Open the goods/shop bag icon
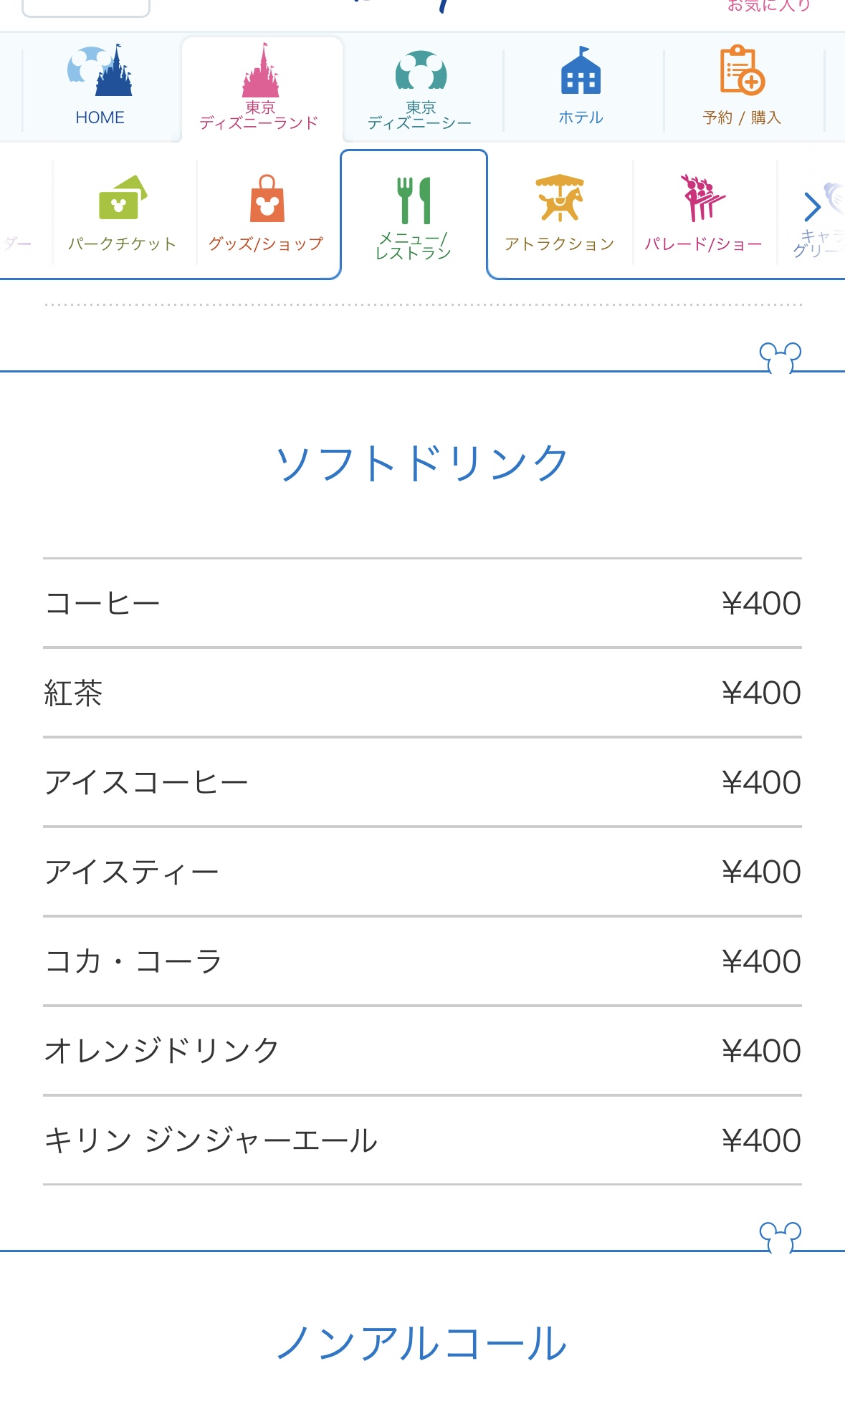Screen dimensions: 845x1419 267,198
